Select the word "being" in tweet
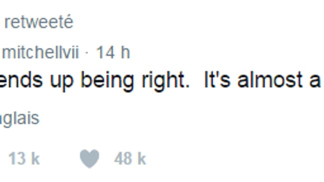The width and height of the screenshot is (324, 182). point(108,81)
